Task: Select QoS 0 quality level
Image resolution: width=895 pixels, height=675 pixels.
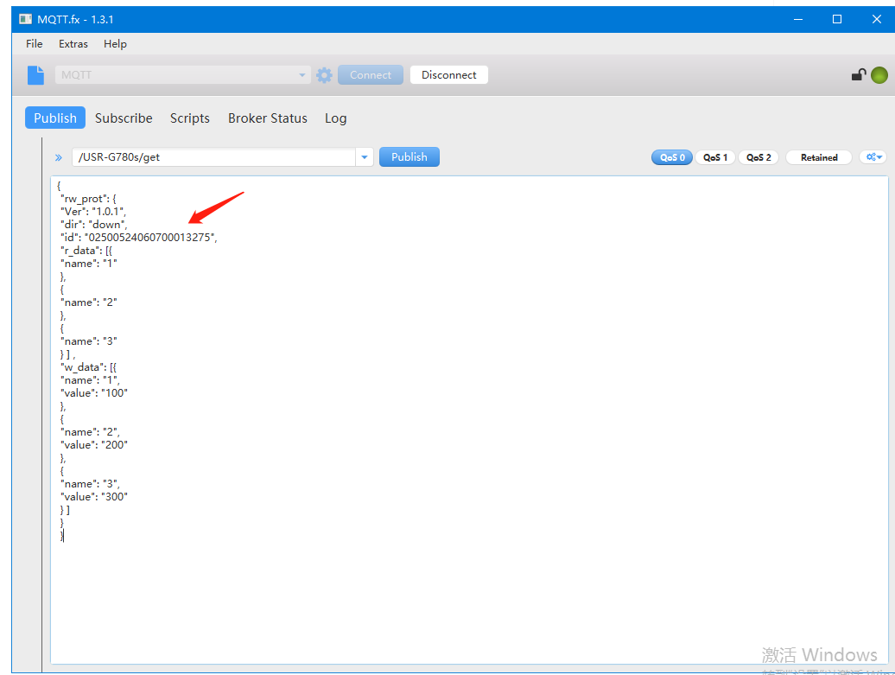Action: pyautogui.click(x=672, y=157)
